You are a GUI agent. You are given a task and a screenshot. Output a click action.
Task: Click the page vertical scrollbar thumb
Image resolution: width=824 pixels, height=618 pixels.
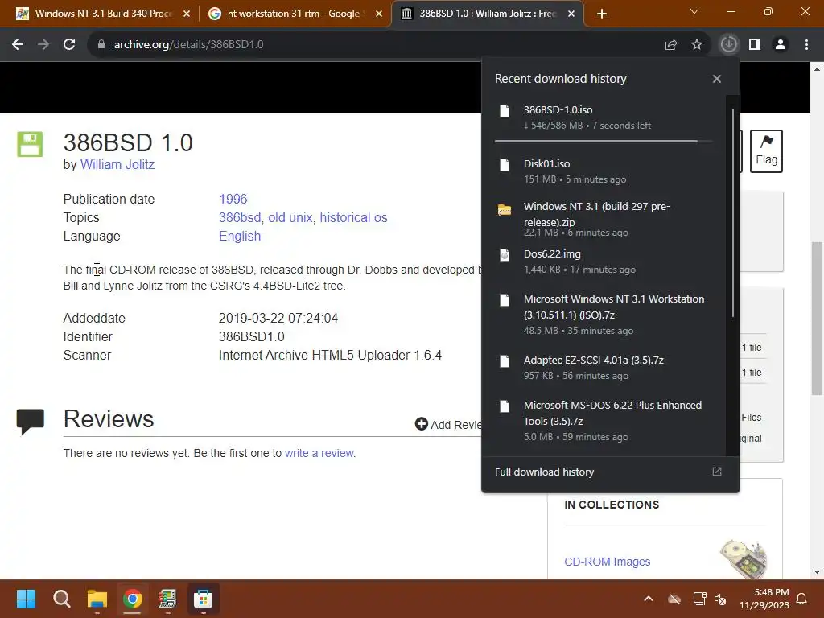pyautogui.click(x=817, y=318)
